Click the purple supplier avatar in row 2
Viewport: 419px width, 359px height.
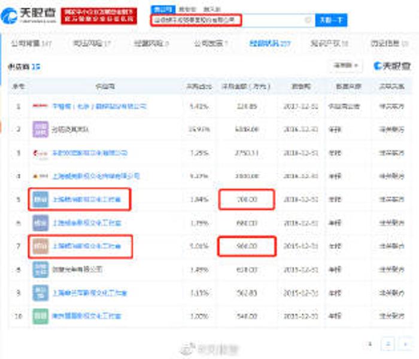pyautogui.click(x=41, y=129)
